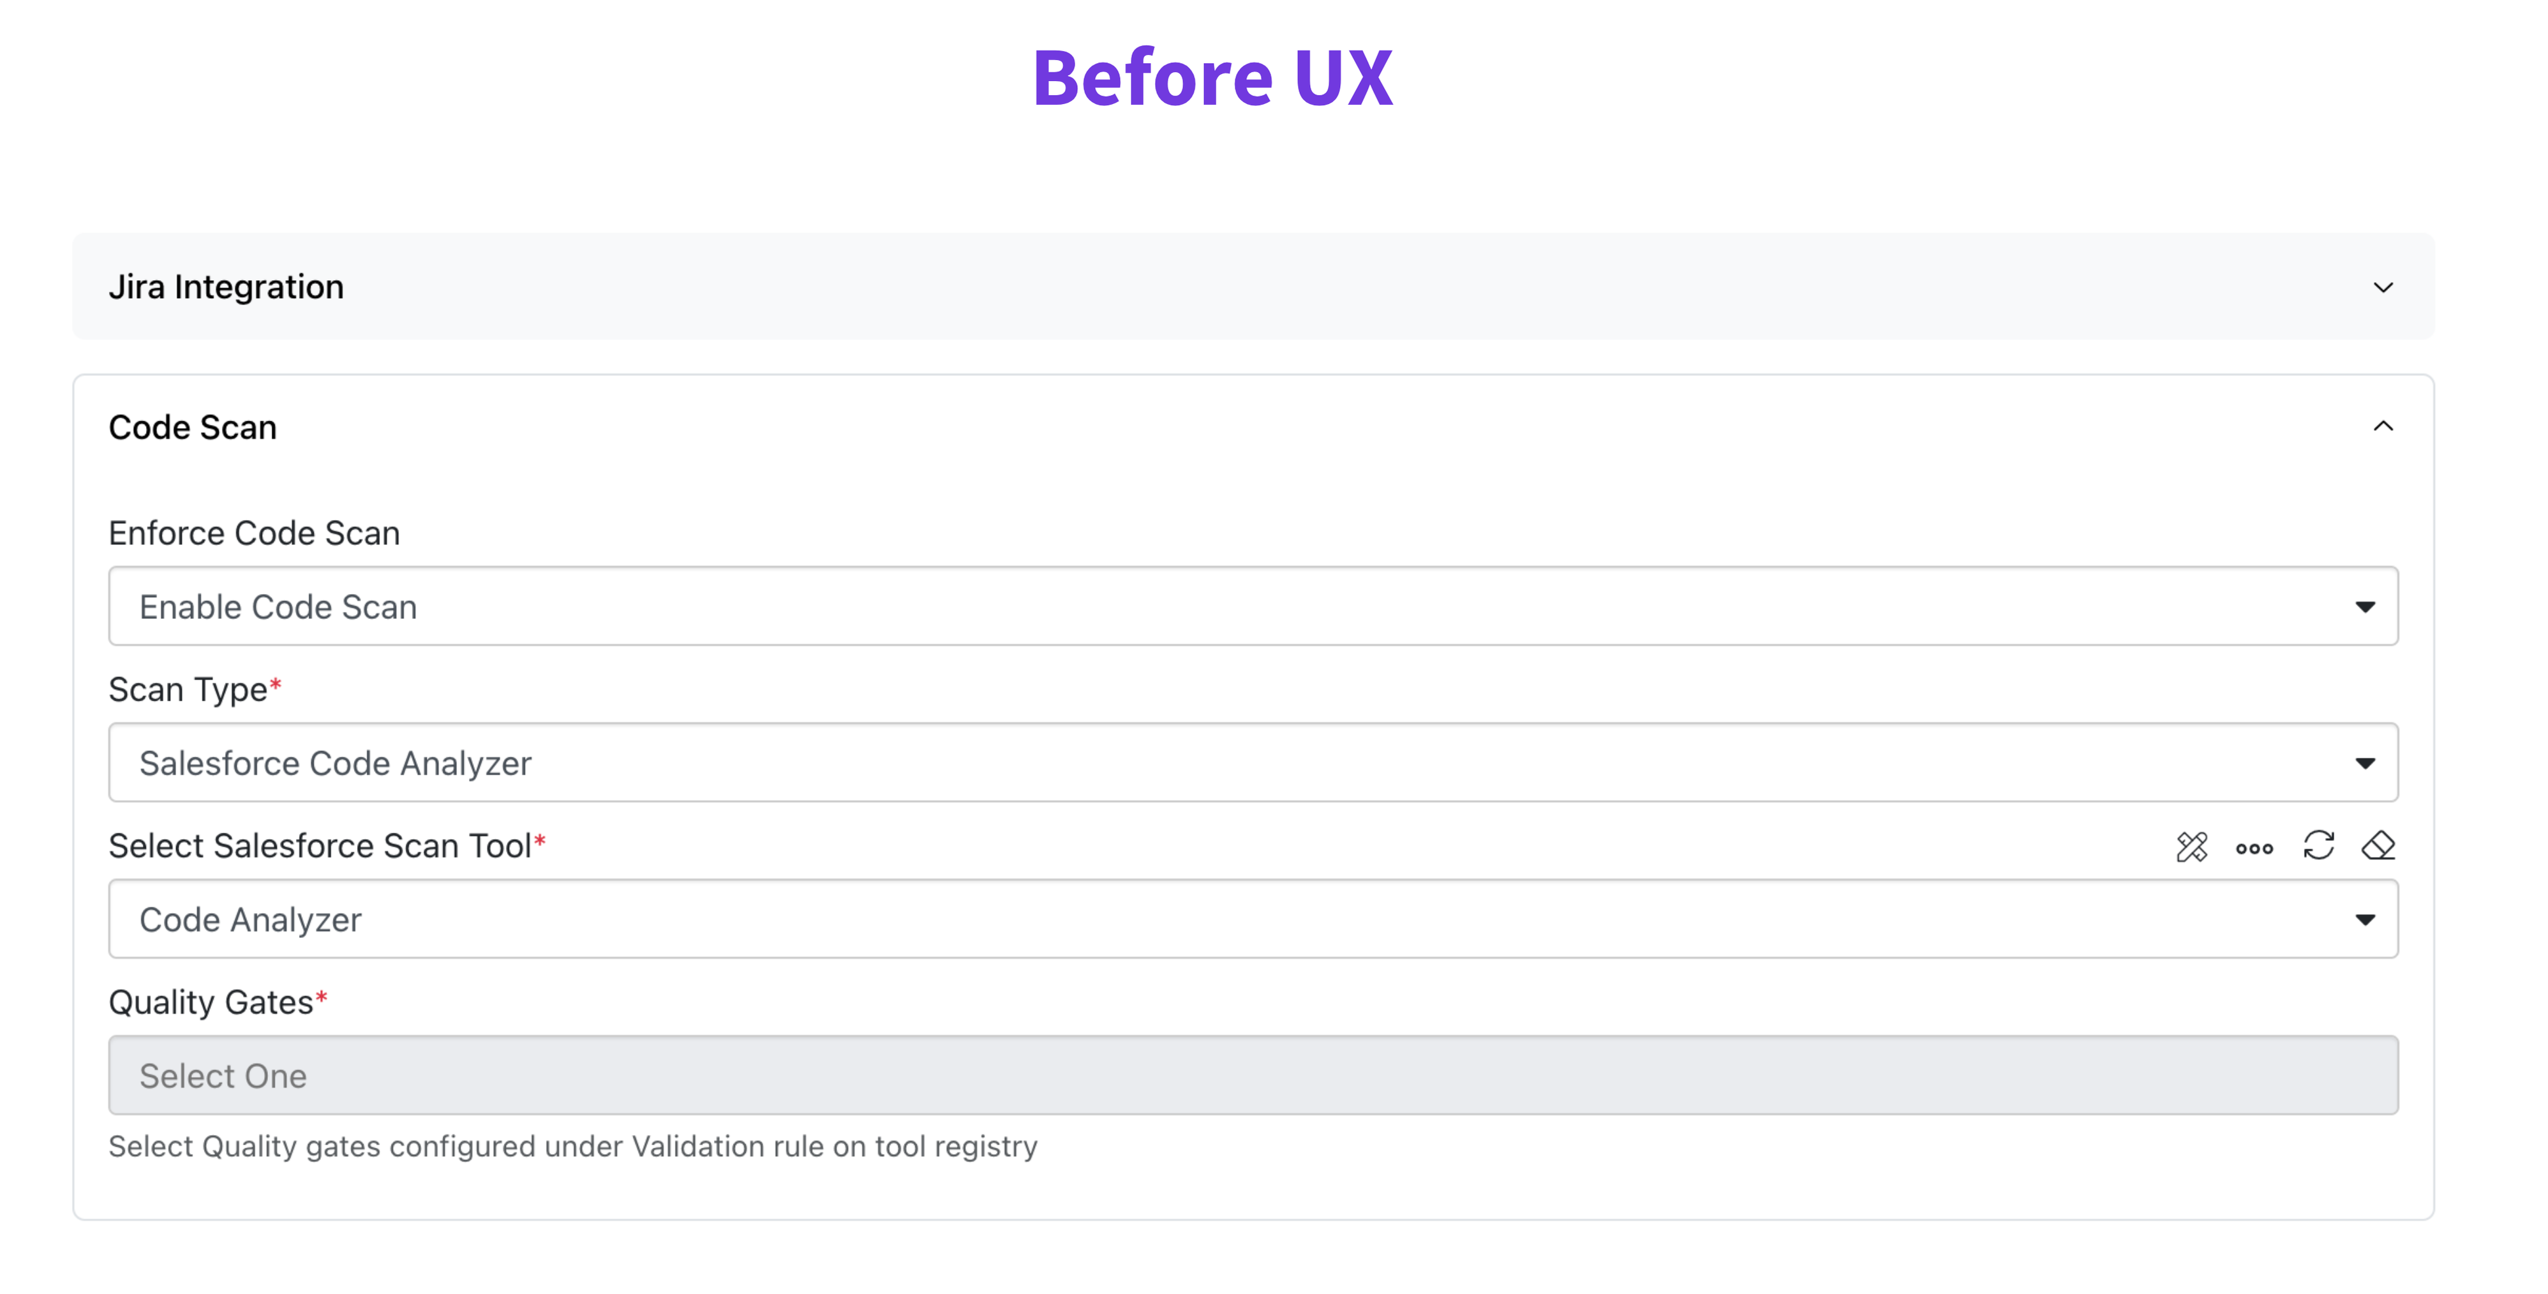Click the refresh scan tools icon
2548x1294 pixels.
(x=2318, y=846)
